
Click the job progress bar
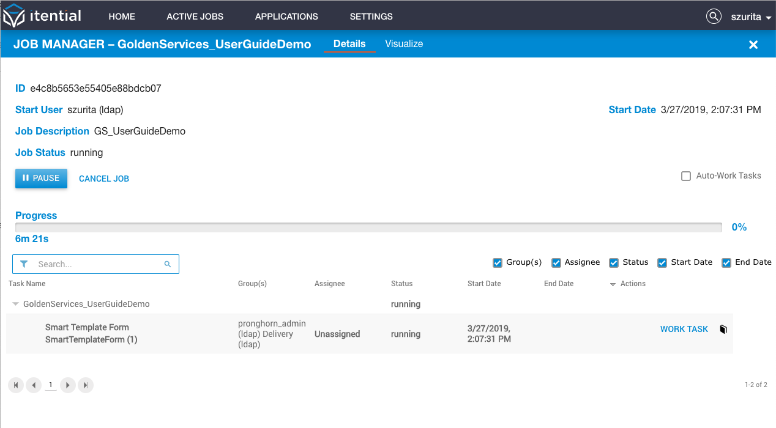click(x=368, y=227)
